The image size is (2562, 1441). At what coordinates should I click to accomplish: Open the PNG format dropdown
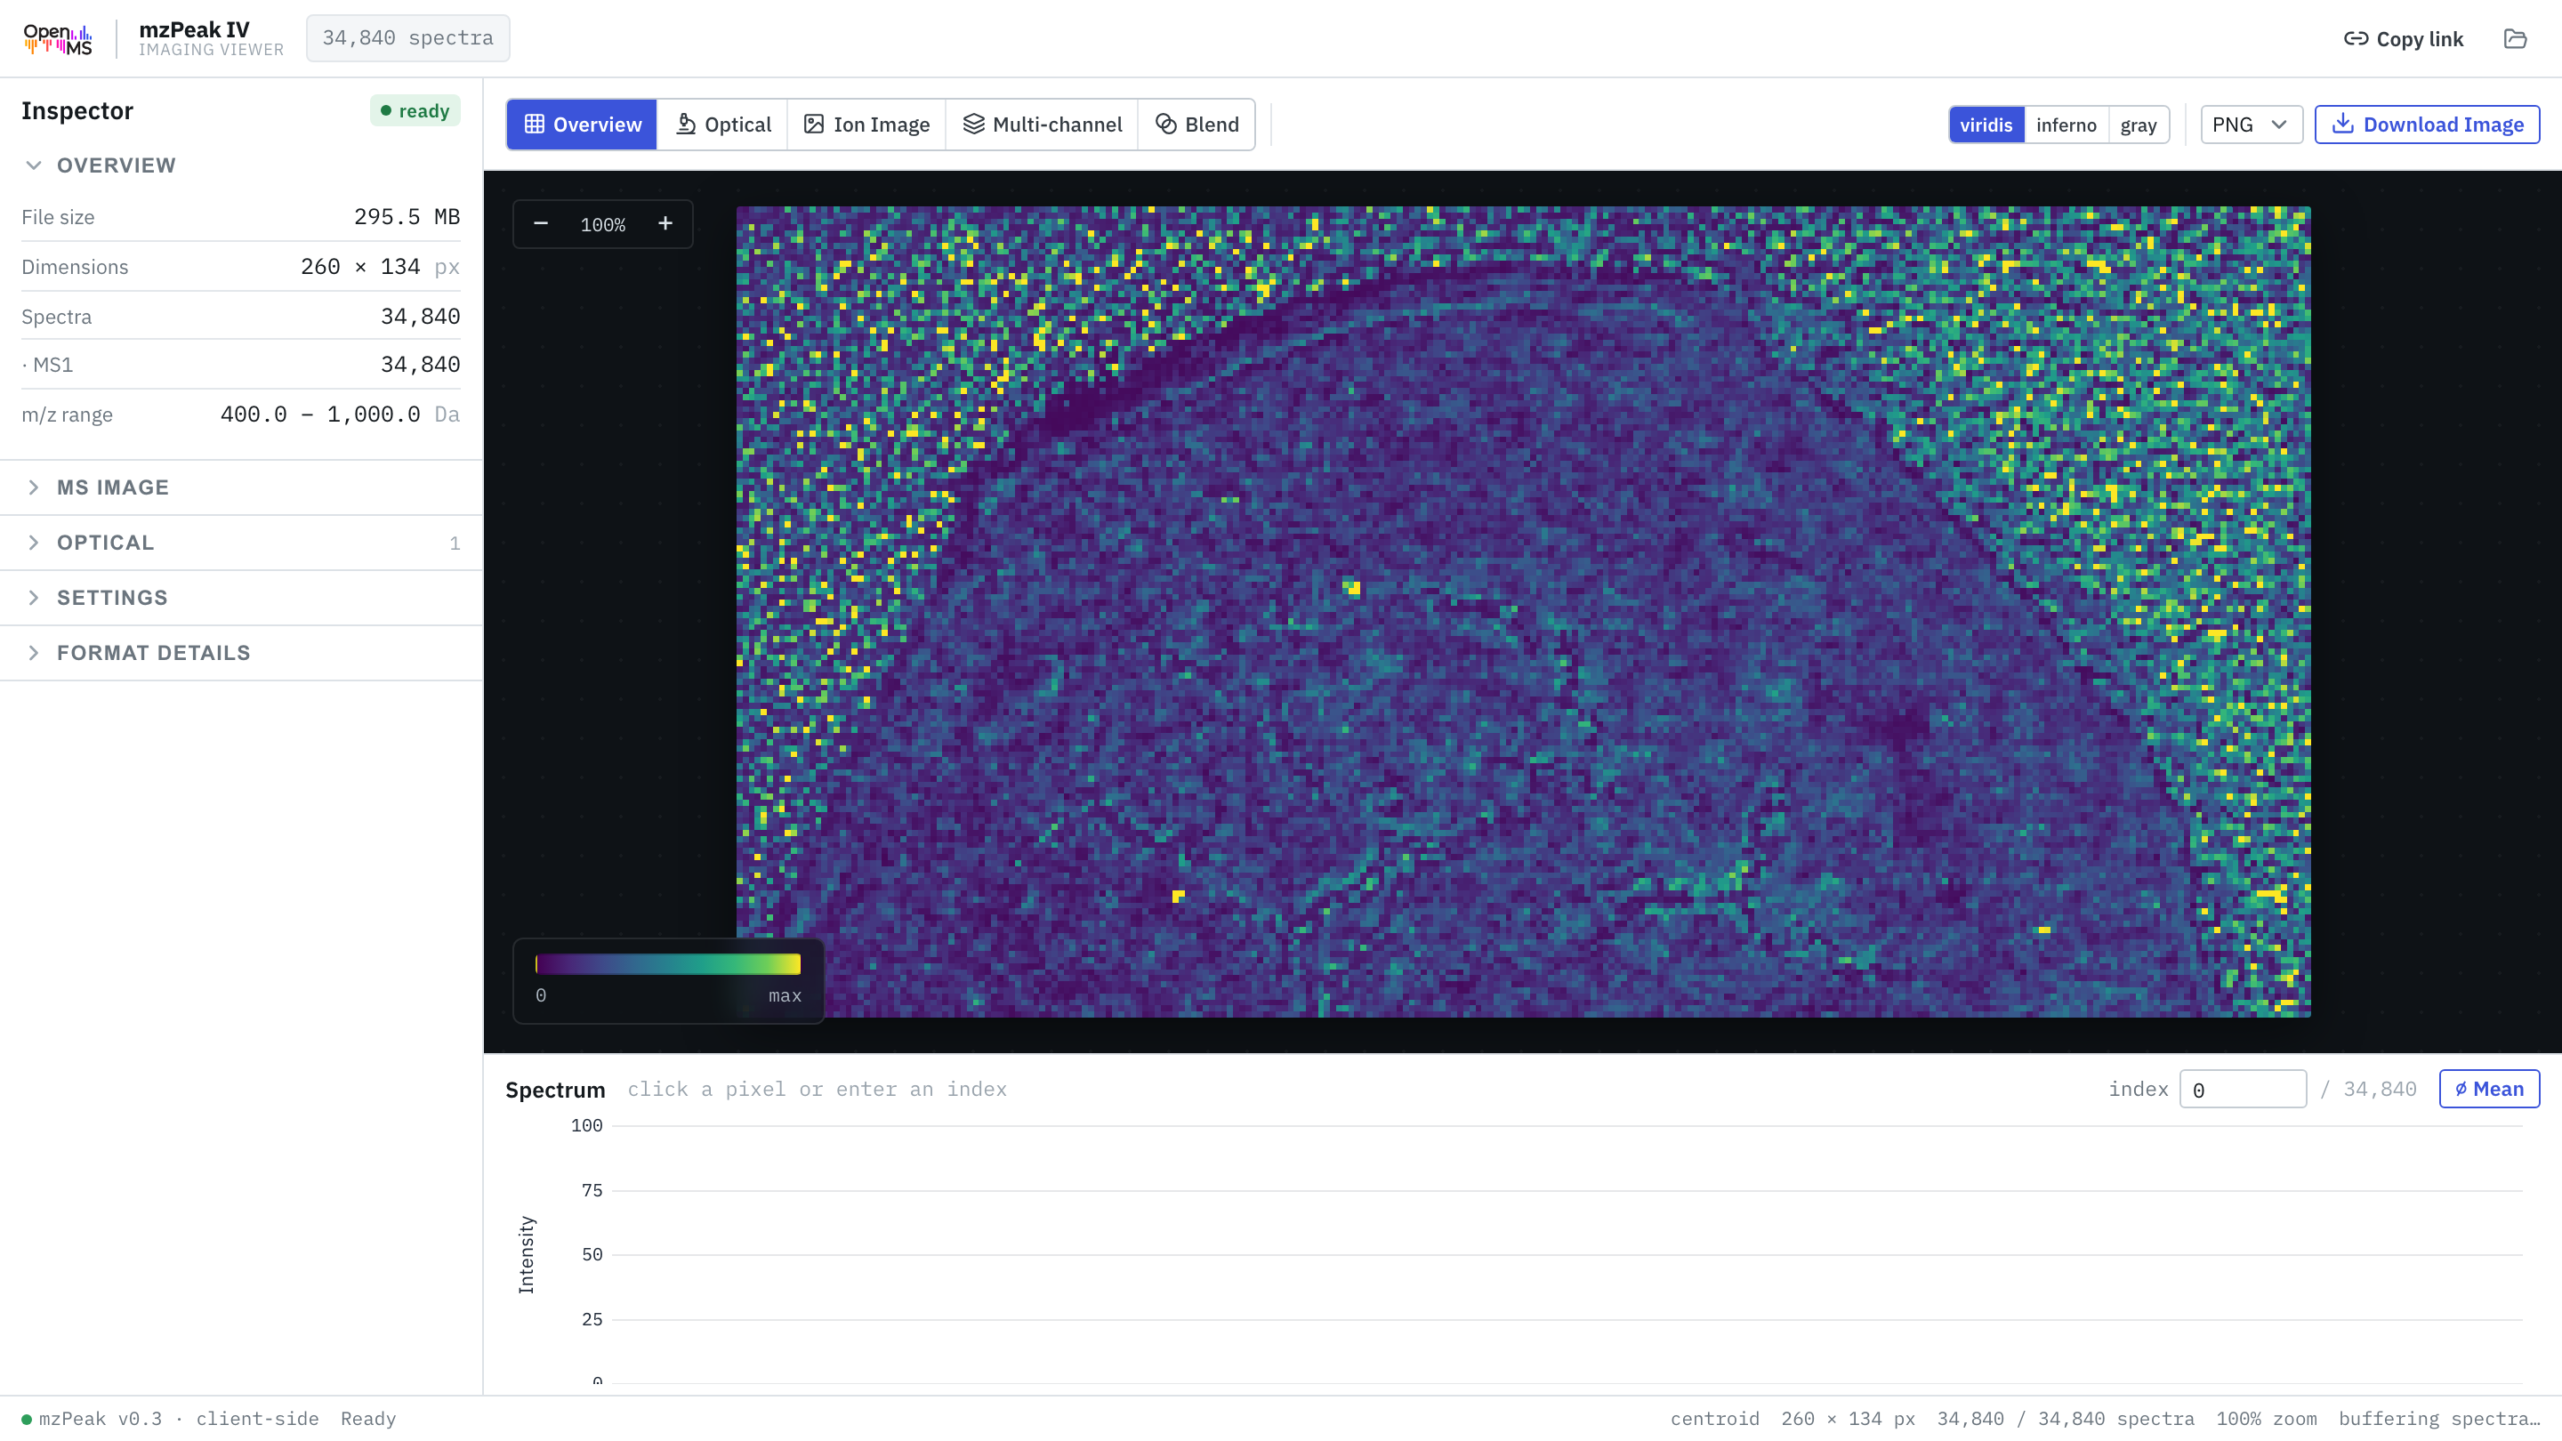pyautogui.click(x=2251, y=125)
